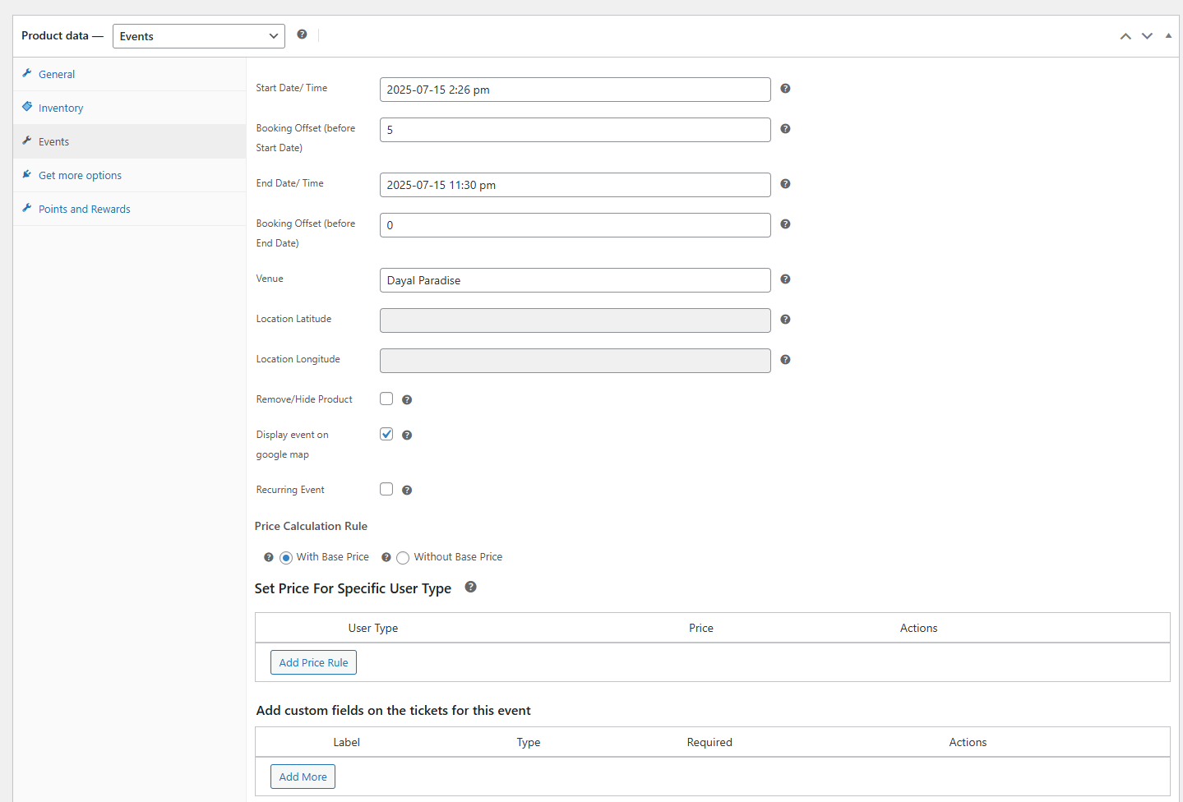Open help tooltip next to product type dropdown
This screenshot has height=802, width=1183.
[302, 35]
